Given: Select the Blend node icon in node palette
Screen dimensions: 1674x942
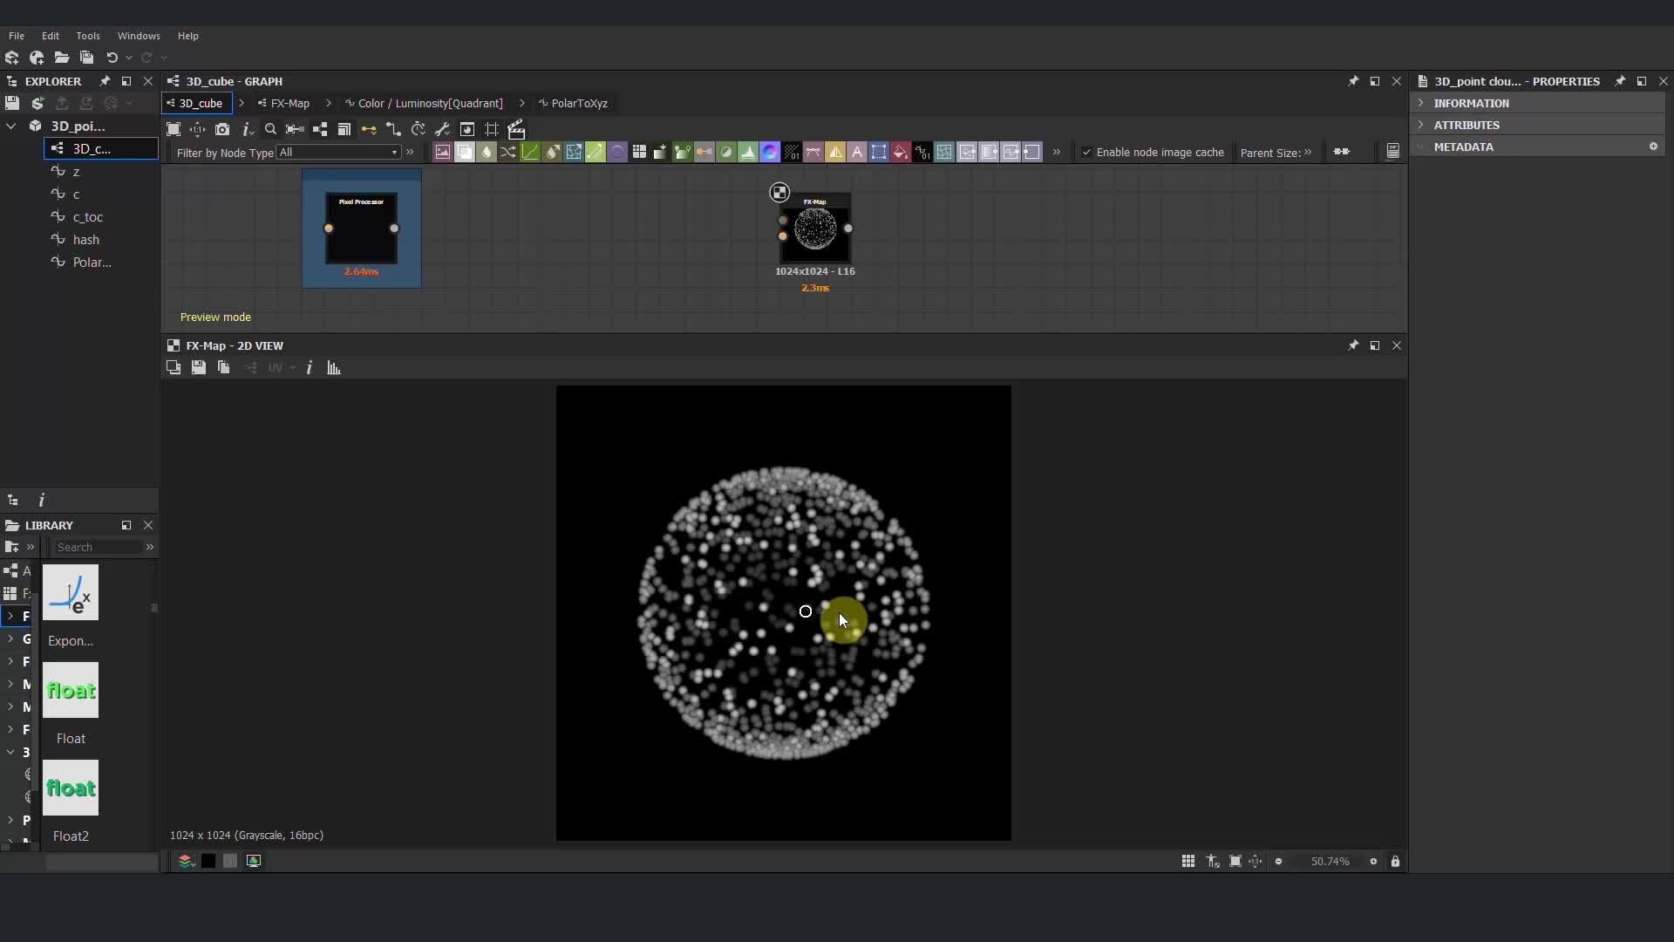Looking at the screenshot, I should tap(486, 152).
